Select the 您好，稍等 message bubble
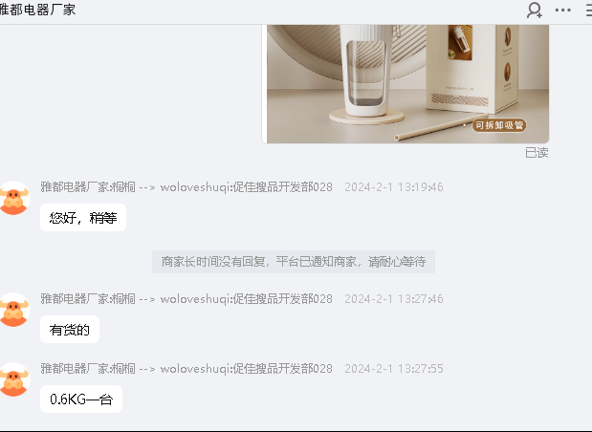Image resolution: width=592 pixels, height=432 pixels. pos(83,218)
